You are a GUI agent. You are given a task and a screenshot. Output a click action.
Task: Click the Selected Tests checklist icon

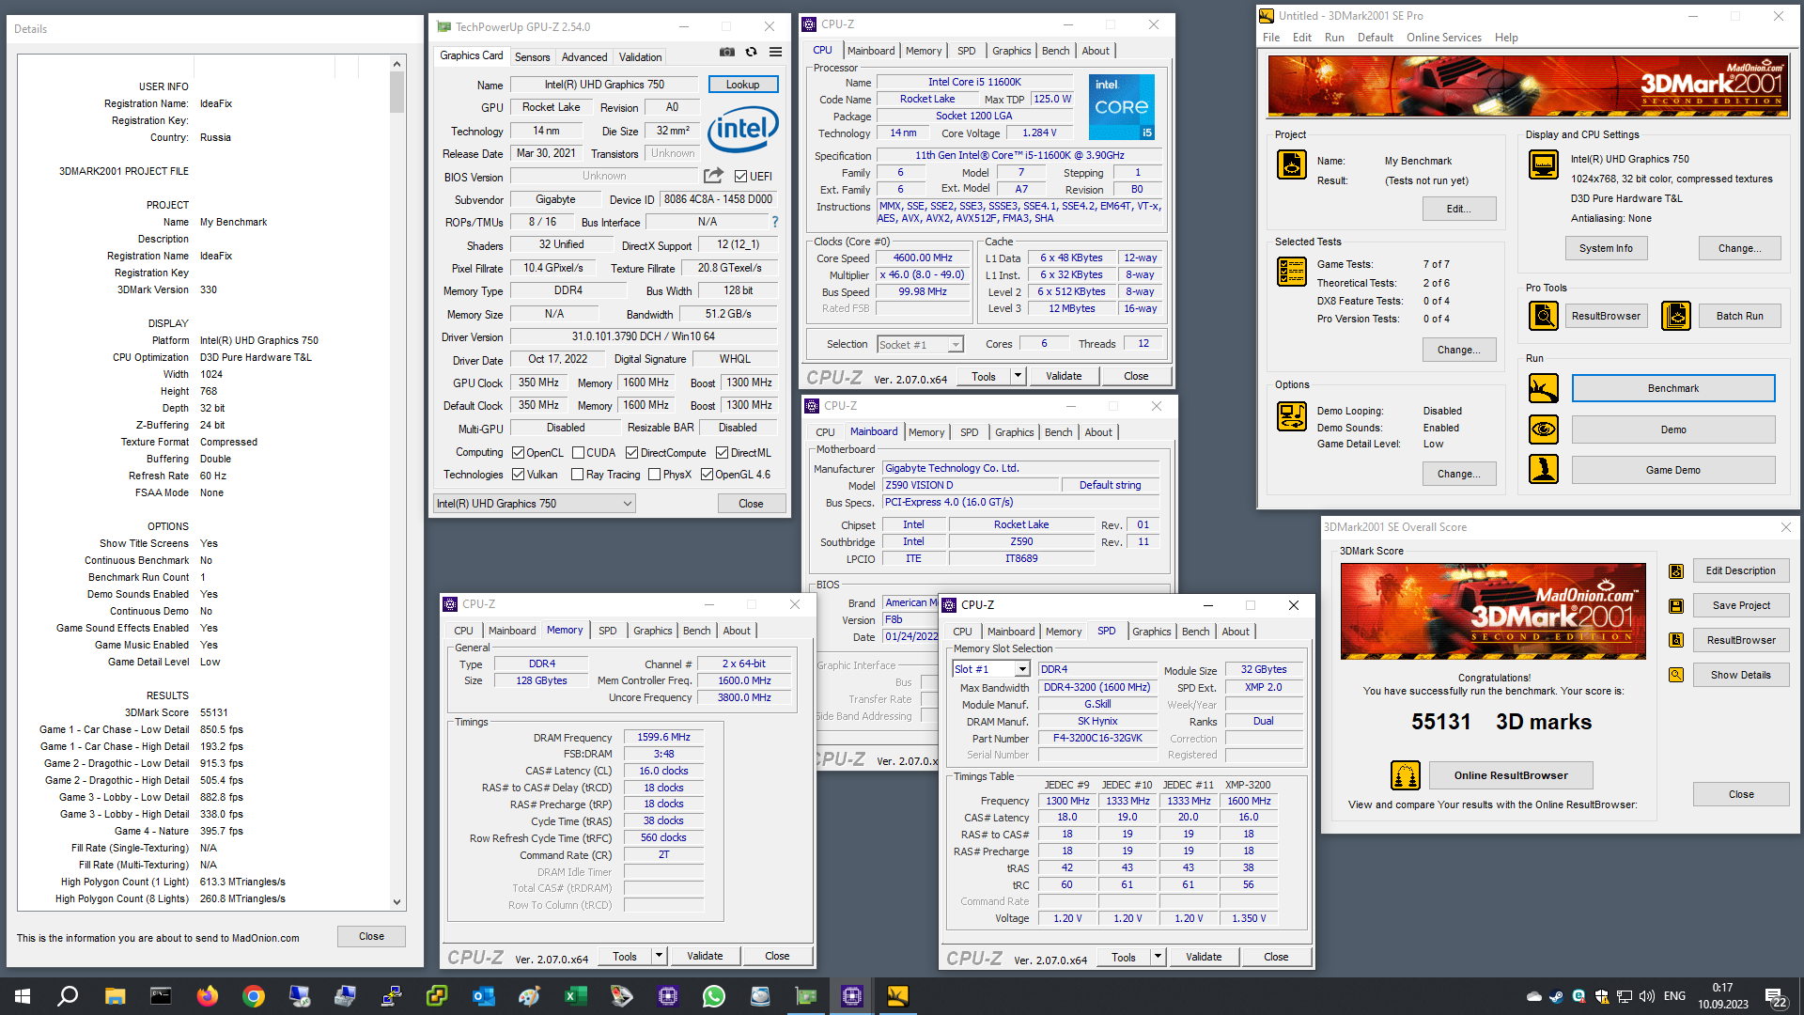(x=1292, y=272)
